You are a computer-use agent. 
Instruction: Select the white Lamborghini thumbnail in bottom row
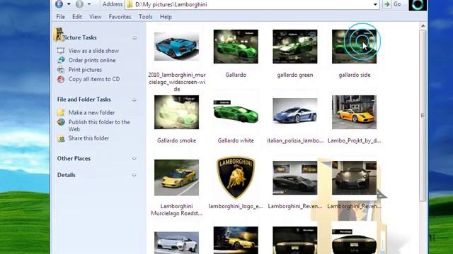click(176, 243)
